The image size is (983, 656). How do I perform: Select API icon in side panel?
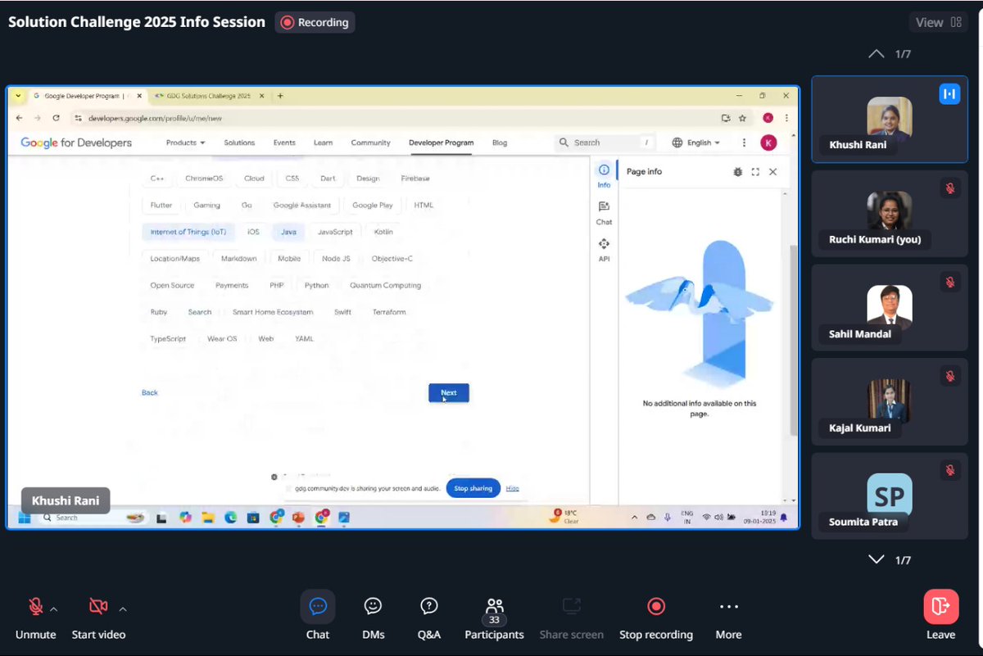click(604, 248)
